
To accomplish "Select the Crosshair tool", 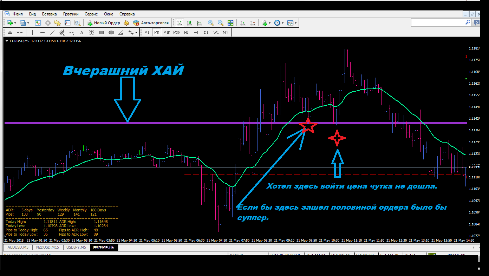I will click(x=20, y=33).
